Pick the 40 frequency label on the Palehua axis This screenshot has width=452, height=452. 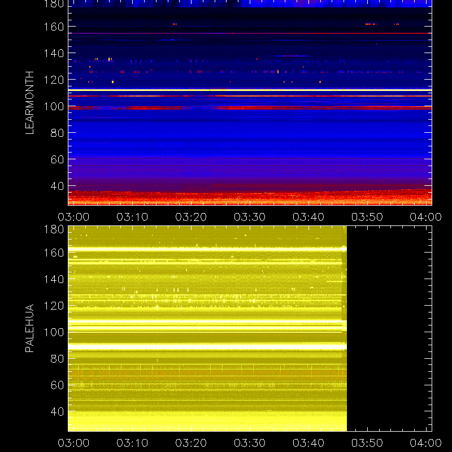point(57,412)
